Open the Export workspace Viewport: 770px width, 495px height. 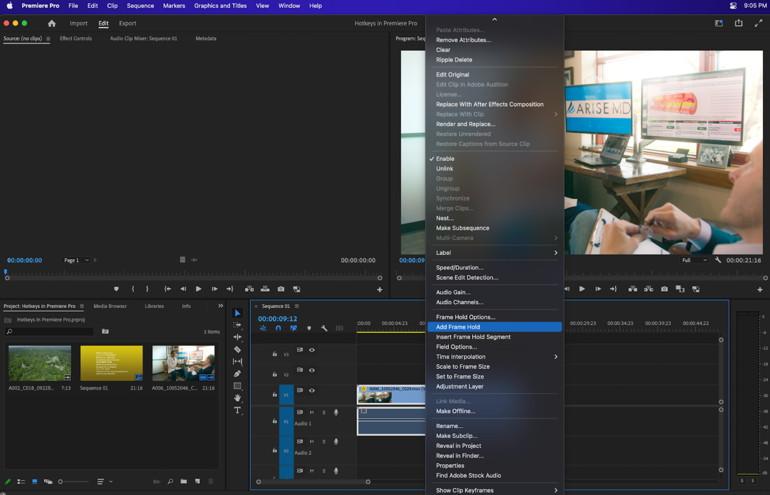point(127,23)
